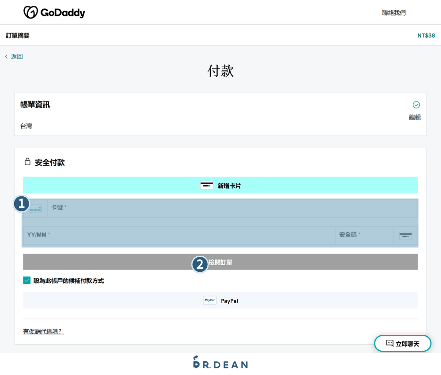Click the 檢閱訂單 button

pyautogui.click(x=220, y=261)
